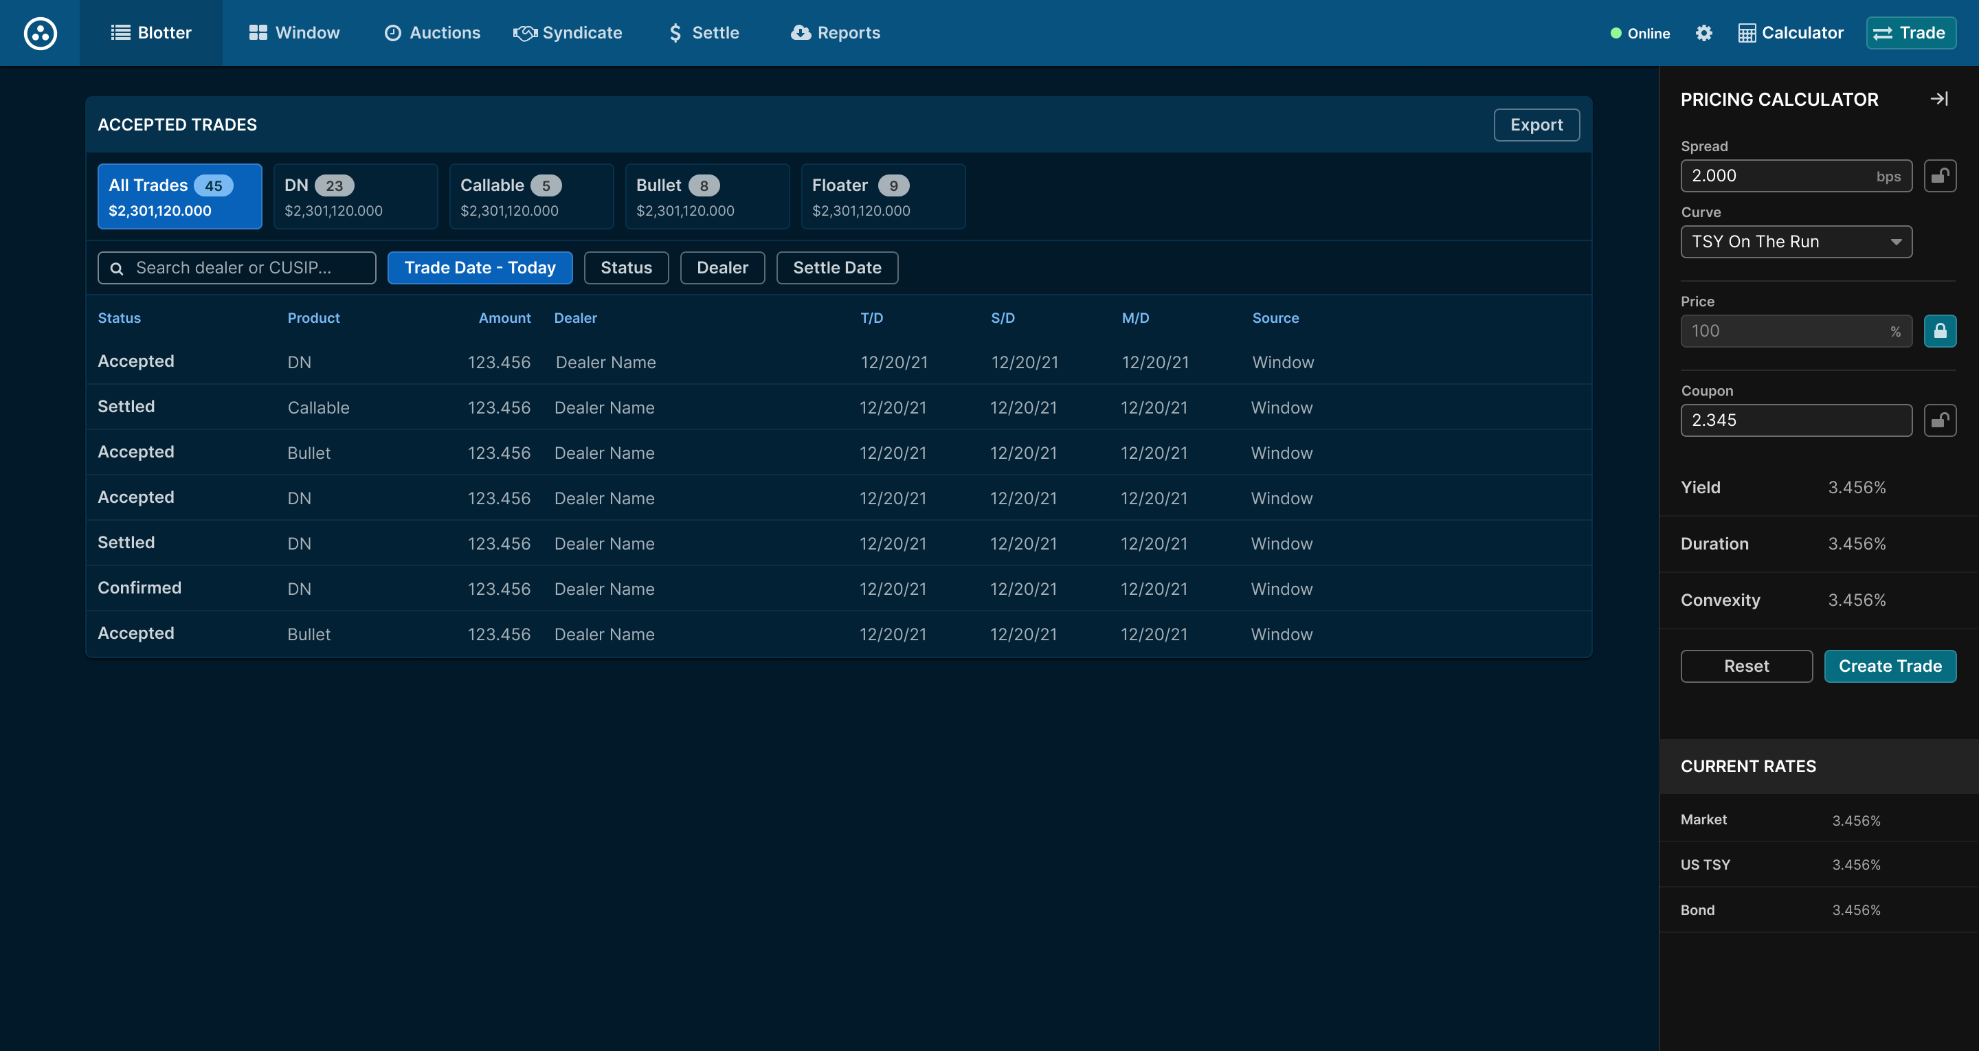Switch to Syndicate section

(568, 33)
